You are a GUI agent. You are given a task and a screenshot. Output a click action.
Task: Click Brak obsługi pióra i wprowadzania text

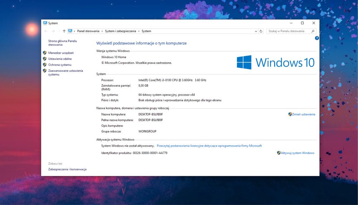click(180, 100)
